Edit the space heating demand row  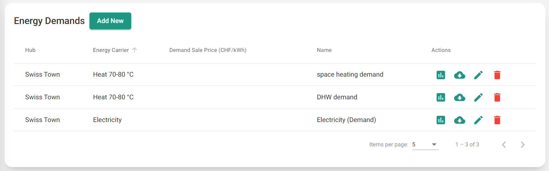point(478,75)
